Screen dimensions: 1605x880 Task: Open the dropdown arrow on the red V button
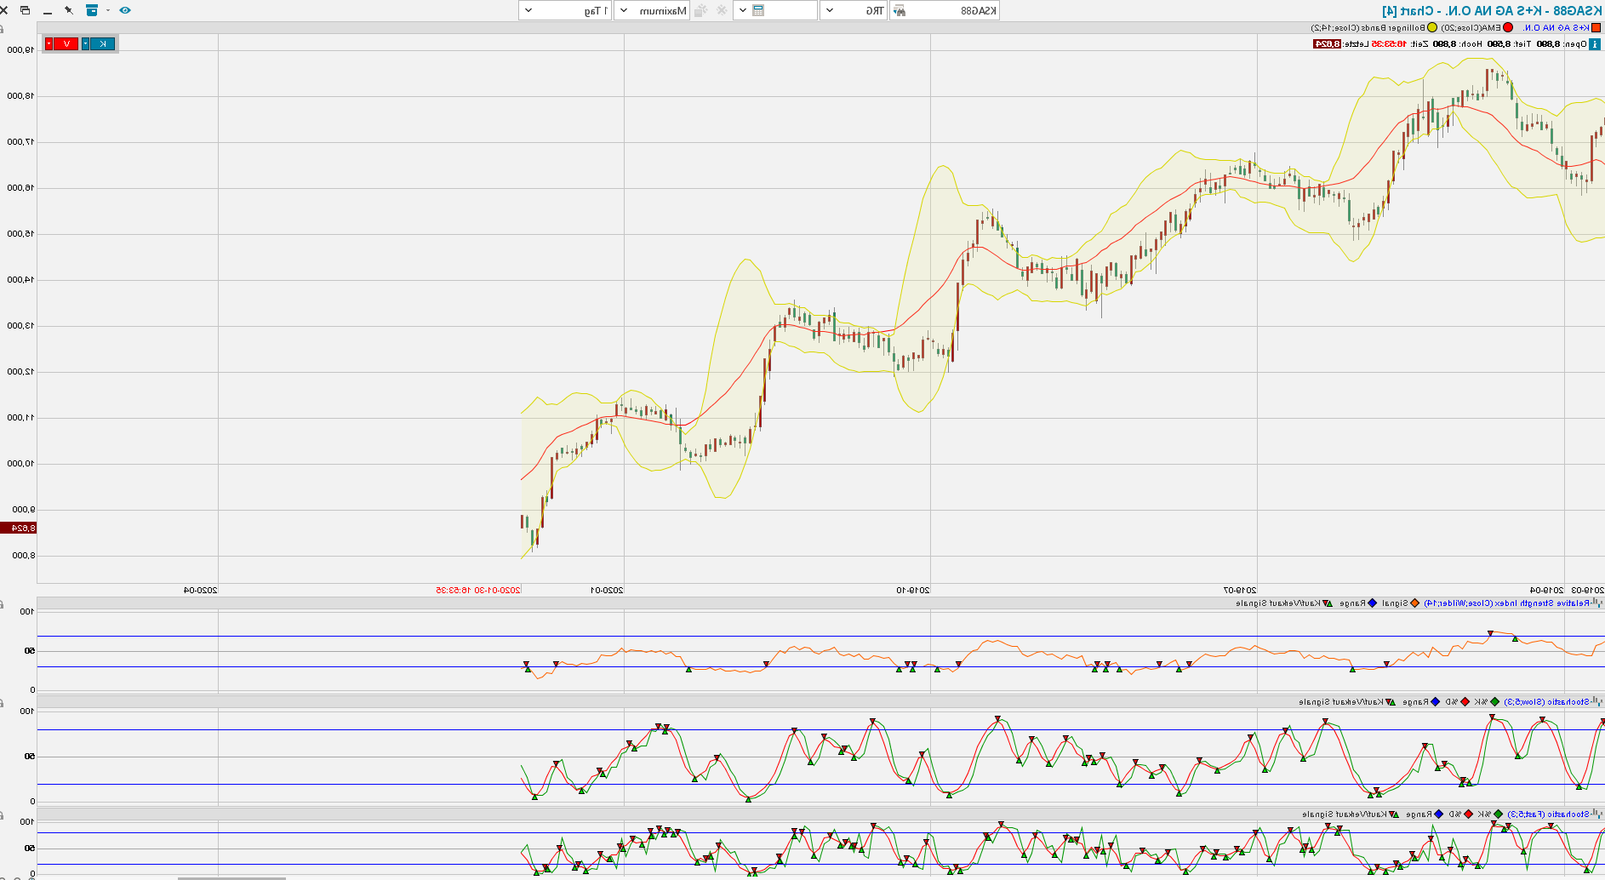tap(49, 44)
